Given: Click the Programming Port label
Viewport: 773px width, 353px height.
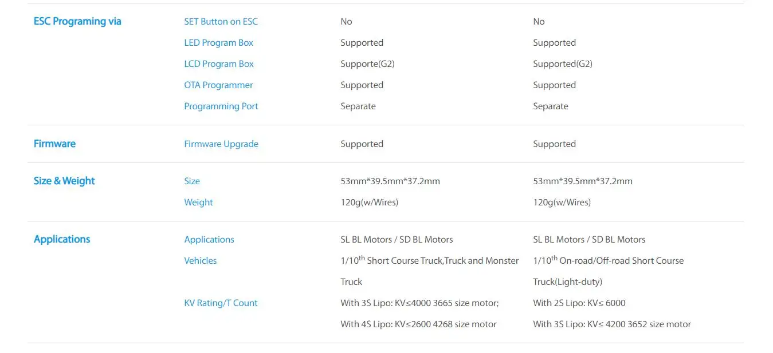Looking at the screenshot, I should pos(221,106).
